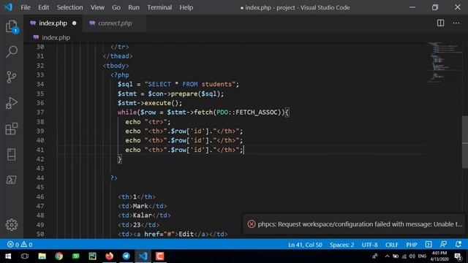Viewport: 468px width, 263px height.
Task: Open the Run menu
Action: point(134,7)
